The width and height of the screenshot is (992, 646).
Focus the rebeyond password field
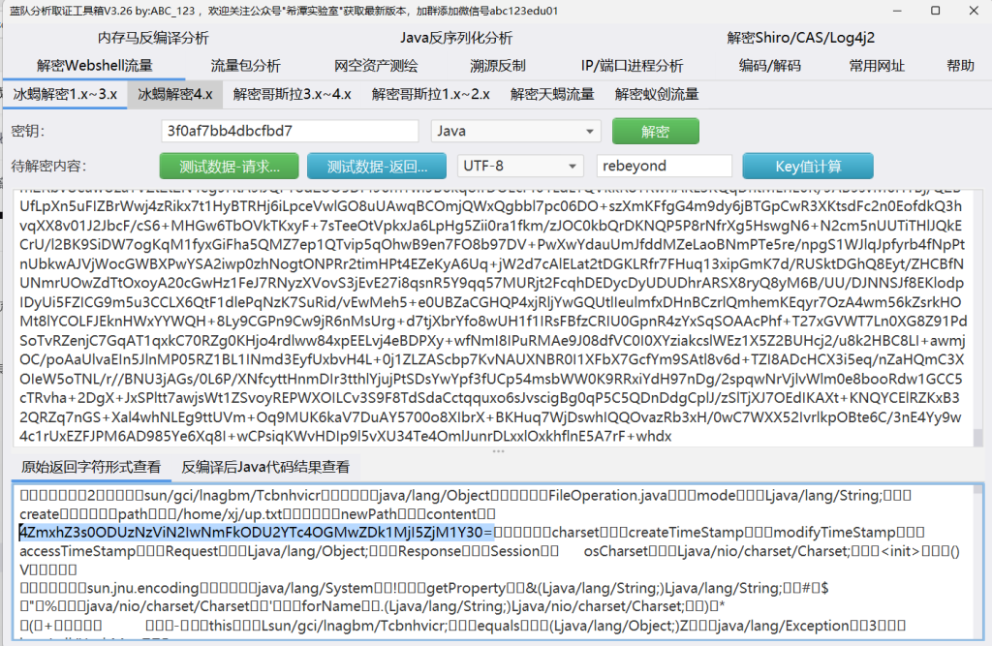pos(664,166)
